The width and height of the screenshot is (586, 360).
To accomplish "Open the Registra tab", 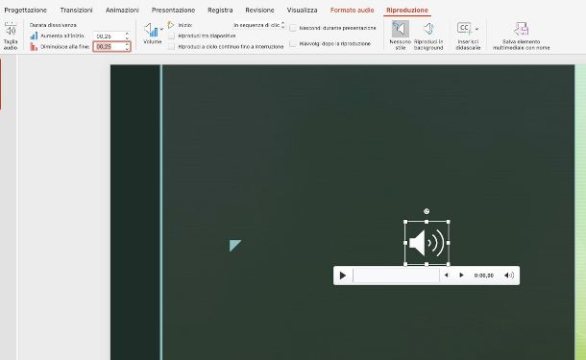I will (220, 11).
